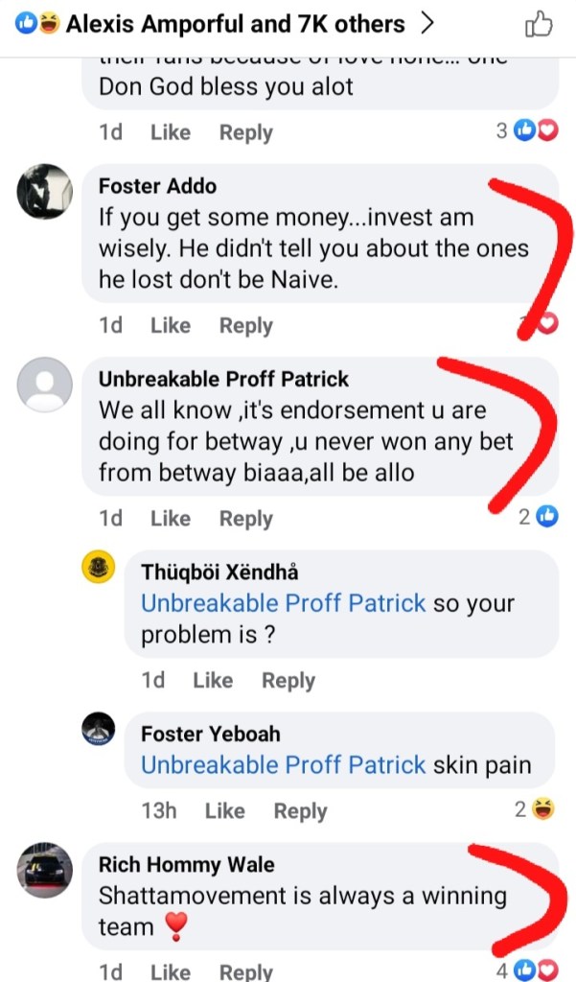Reply to Foster Addo's comment
The height and width of the screenshot is (982, 576).
246,326
